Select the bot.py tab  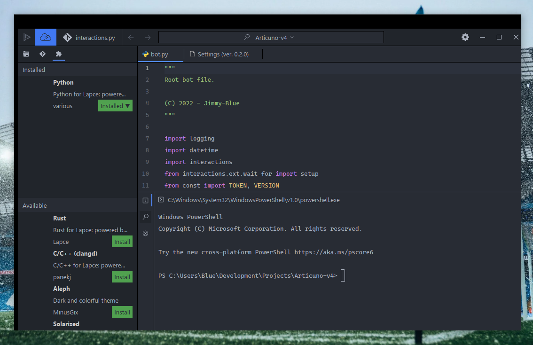(x=160, y=54)
